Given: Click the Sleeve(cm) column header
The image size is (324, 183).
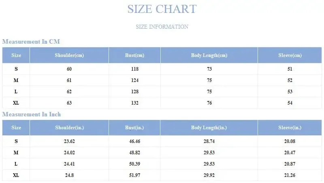Looking at the screenshot, I should coord(290,55).
